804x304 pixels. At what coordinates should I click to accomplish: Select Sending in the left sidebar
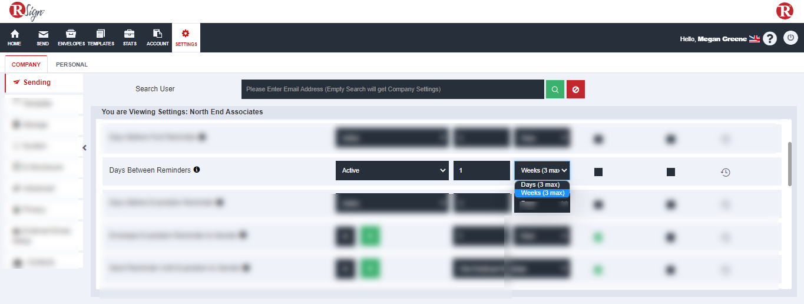tap(44, 82)
